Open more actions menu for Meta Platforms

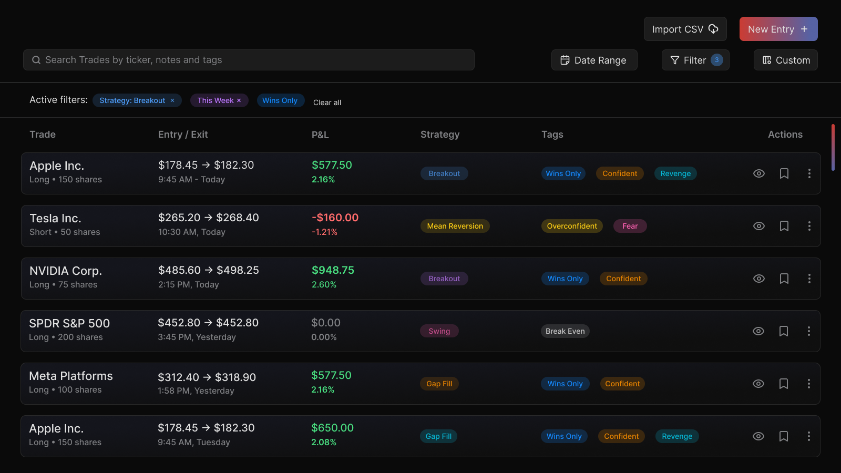point(808,384)
